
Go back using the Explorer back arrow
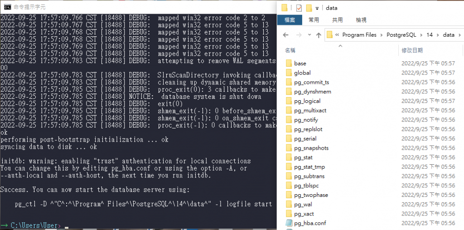tap(285, 35)
